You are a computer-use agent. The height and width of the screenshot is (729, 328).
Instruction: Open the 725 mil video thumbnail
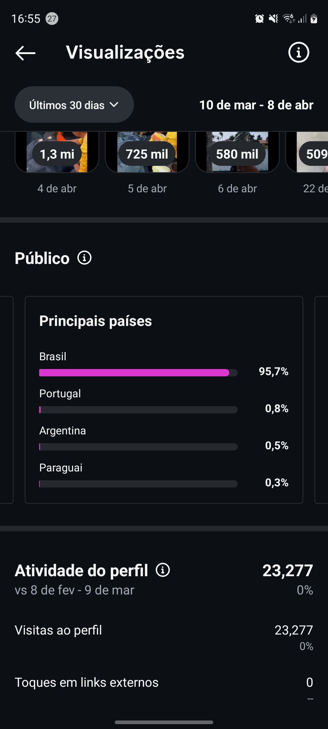[147, 152]
